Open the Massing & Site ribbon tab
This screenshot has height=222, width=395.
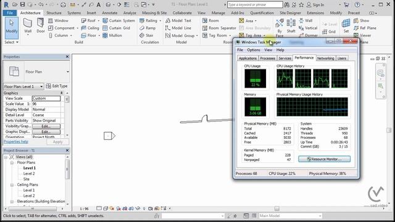tap(154, 12)
